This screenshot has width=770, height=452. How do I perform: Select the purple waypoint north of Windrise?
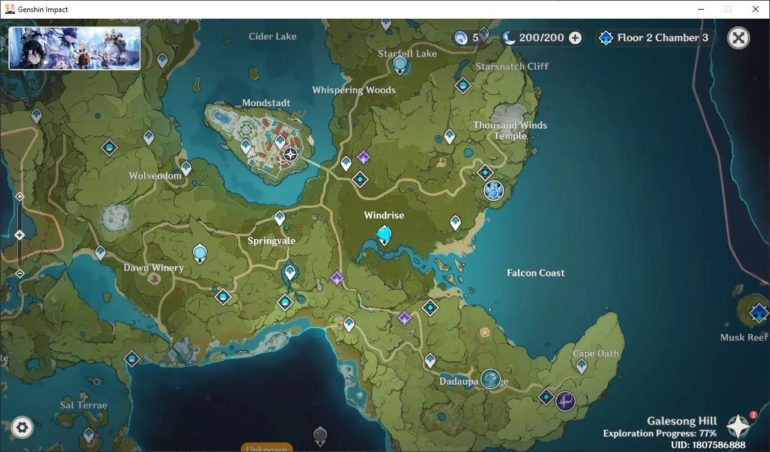click(x=363, y=157)
